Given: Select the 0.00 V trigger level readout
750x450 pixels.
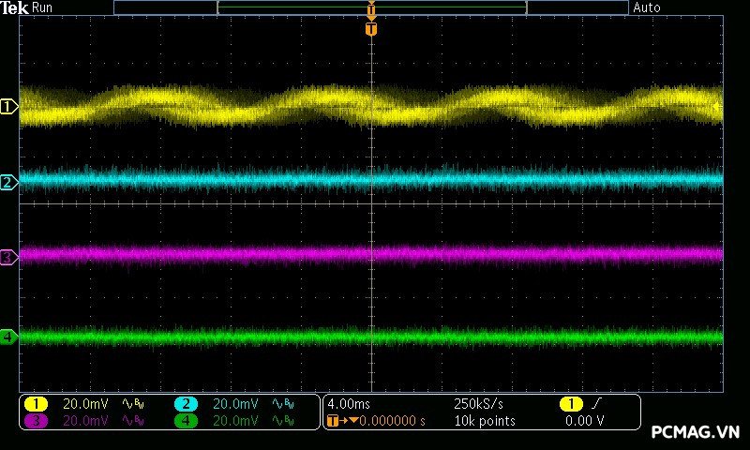Looking at the screenshot, I should (x=585, y=421).
